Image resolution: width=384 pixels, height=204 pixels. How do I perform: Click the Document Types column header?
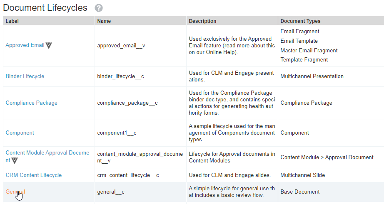[300, 21]
